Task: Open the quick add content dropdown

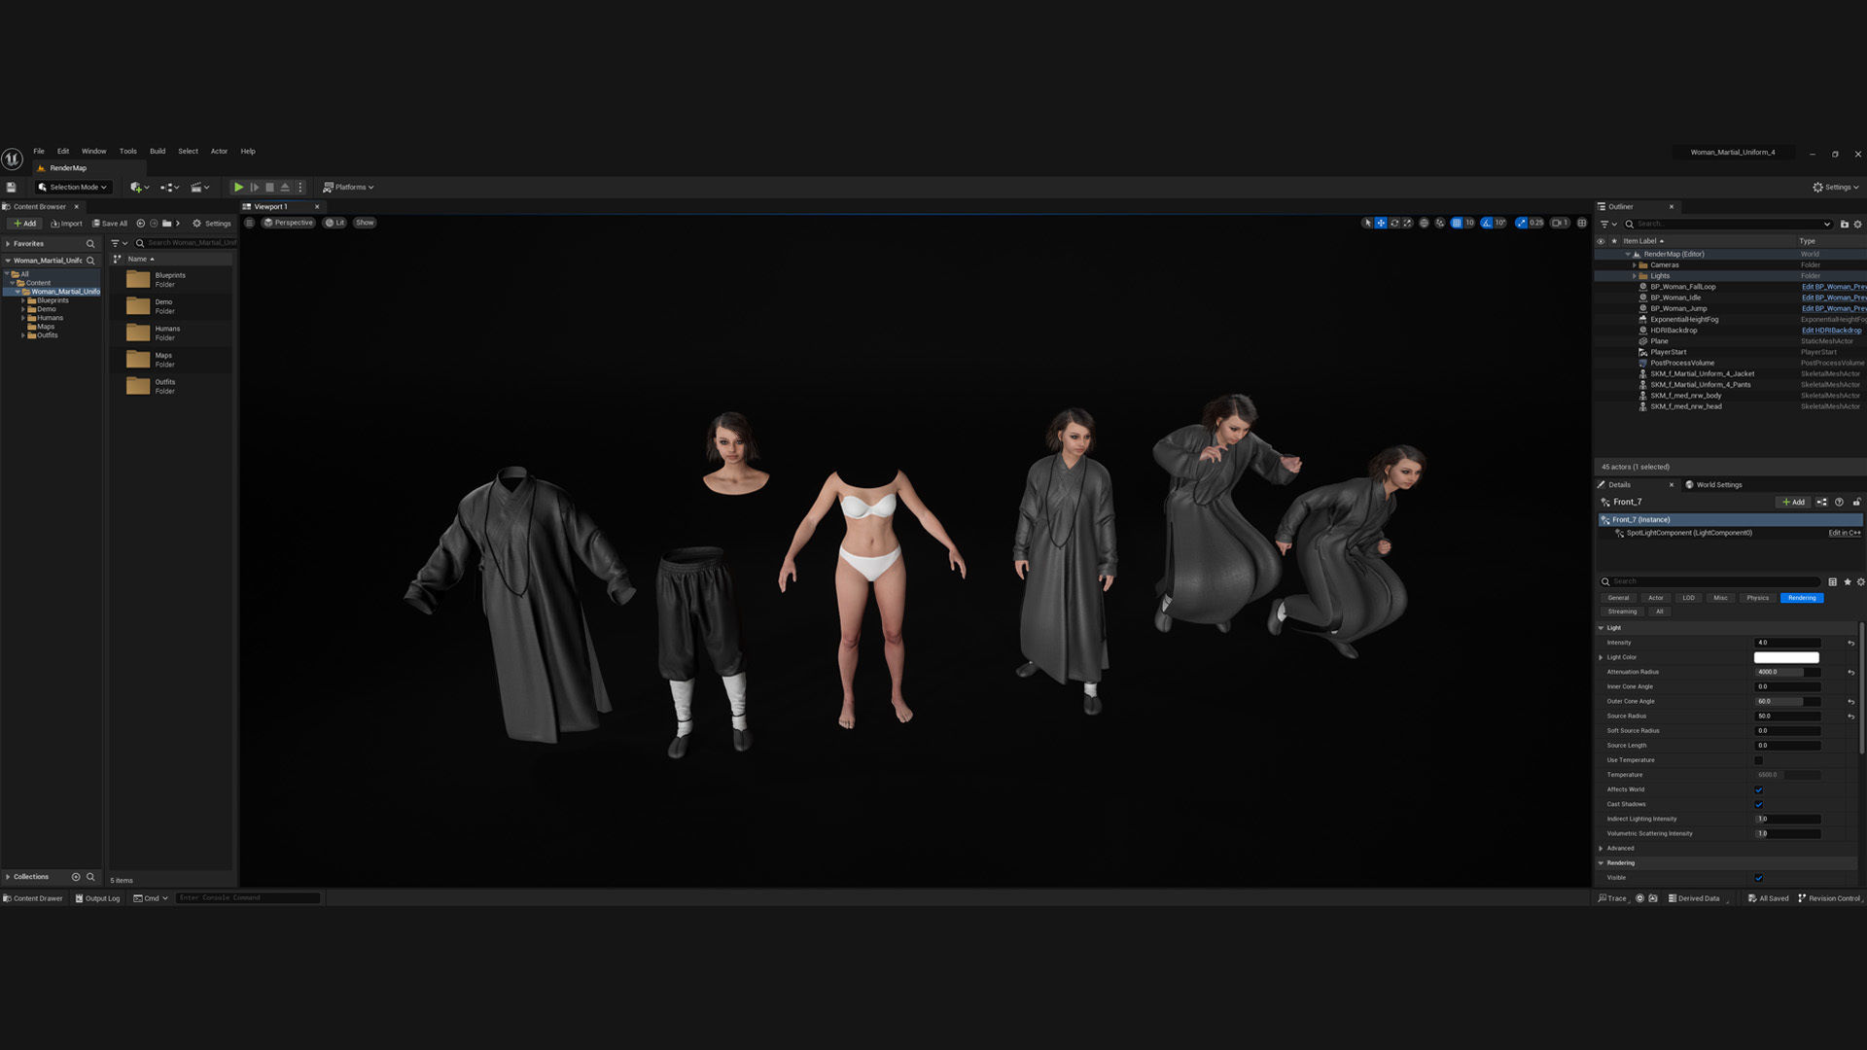Action: tap(139, 187)
